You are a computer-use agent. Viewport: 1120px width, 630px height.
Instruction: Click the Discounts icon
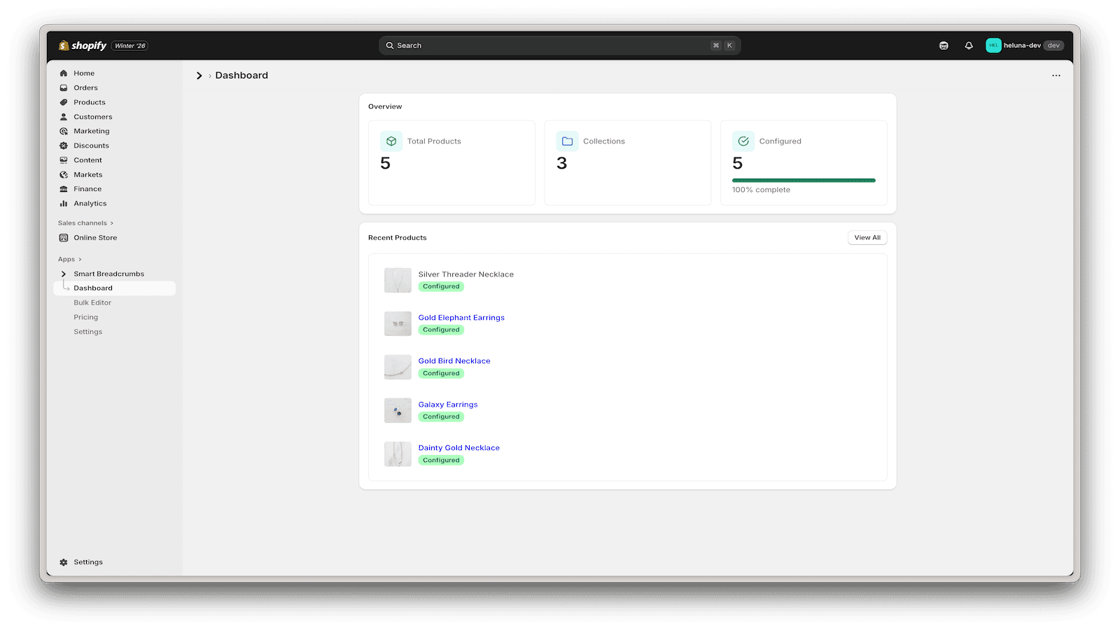[x=64, y=146]
